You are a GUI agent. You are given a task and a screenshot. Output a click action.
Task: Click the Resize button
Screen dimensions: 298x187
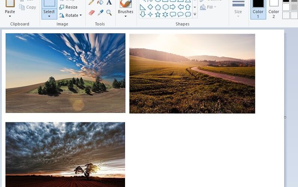[69, 7]
